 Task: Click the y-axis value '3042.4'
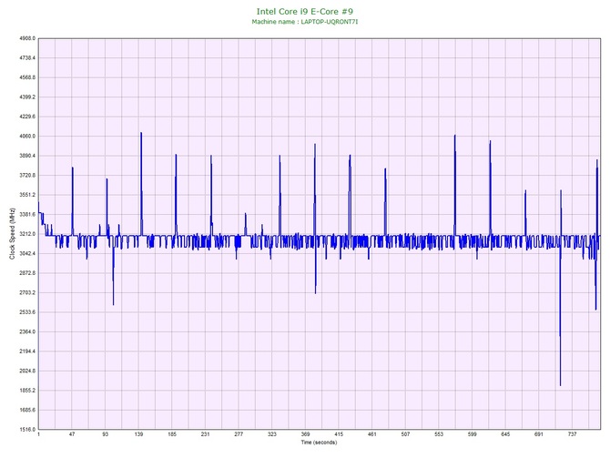coord(27,254)
